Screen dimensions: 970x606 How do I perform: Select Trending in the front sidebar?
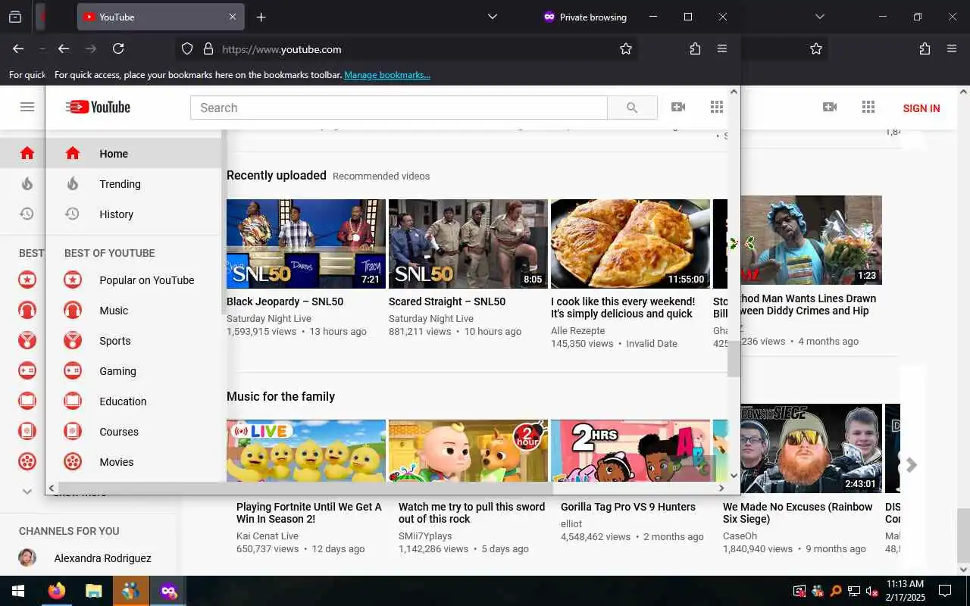click(x=133, y=184)
